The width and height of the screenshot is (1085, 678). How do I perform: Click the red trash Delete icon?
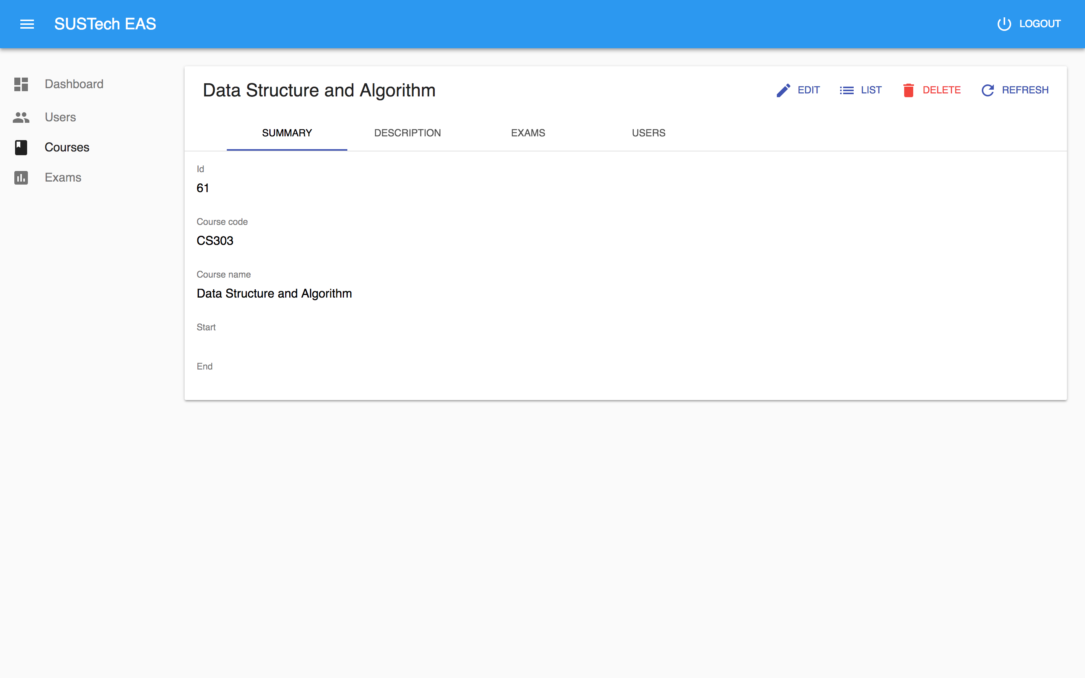tap(908, 90)
